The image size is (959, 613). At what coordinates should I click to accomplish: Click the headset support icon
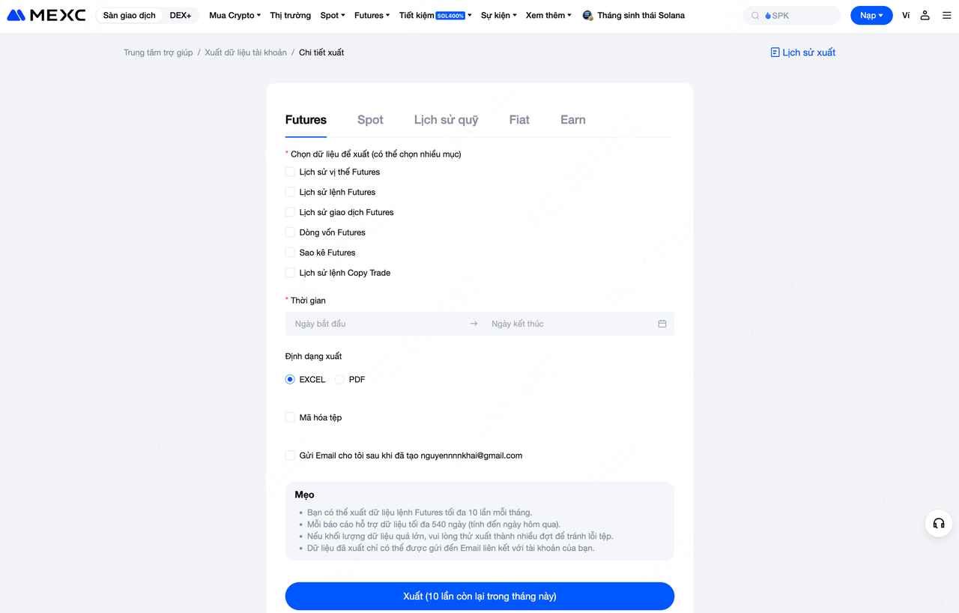(939, 523)
